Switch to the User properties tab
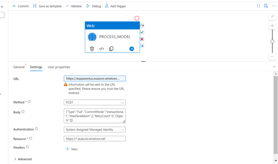The image size is (278, 164). click(x=59, y=67)
